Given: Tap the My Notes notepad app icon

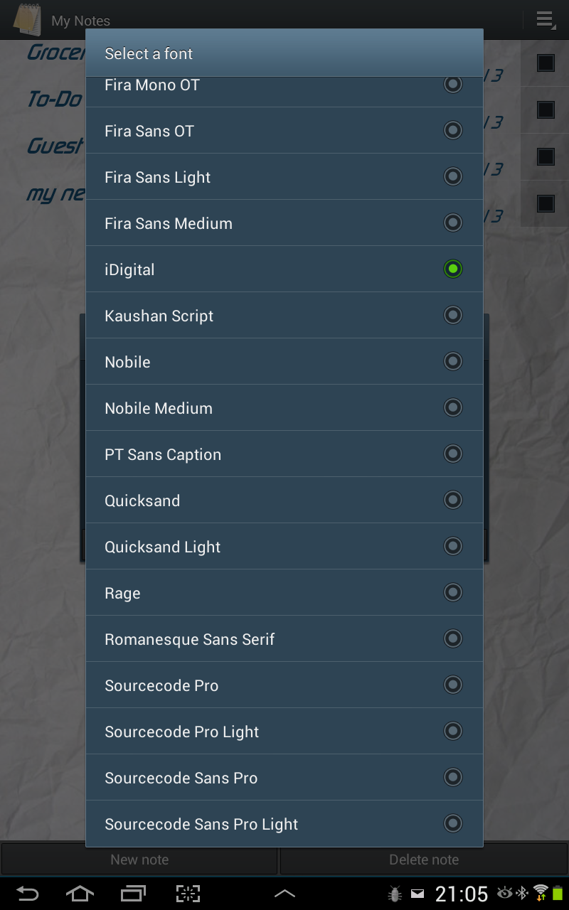Looking at the screenshot, I should coord(27,20).
